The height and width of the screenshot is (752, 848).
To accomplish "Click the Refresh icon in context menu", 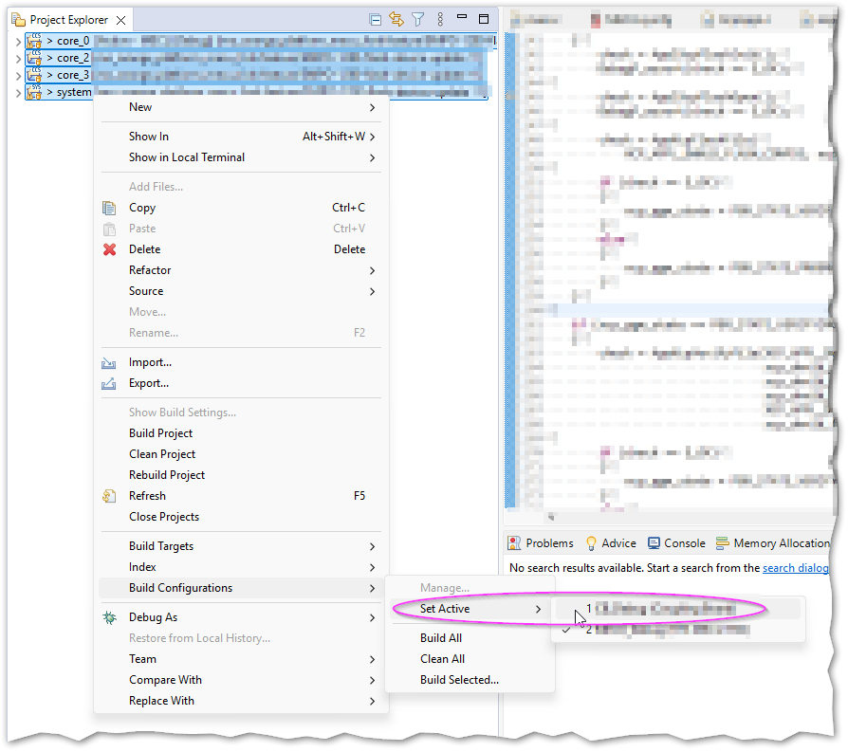I will [109, 496].
